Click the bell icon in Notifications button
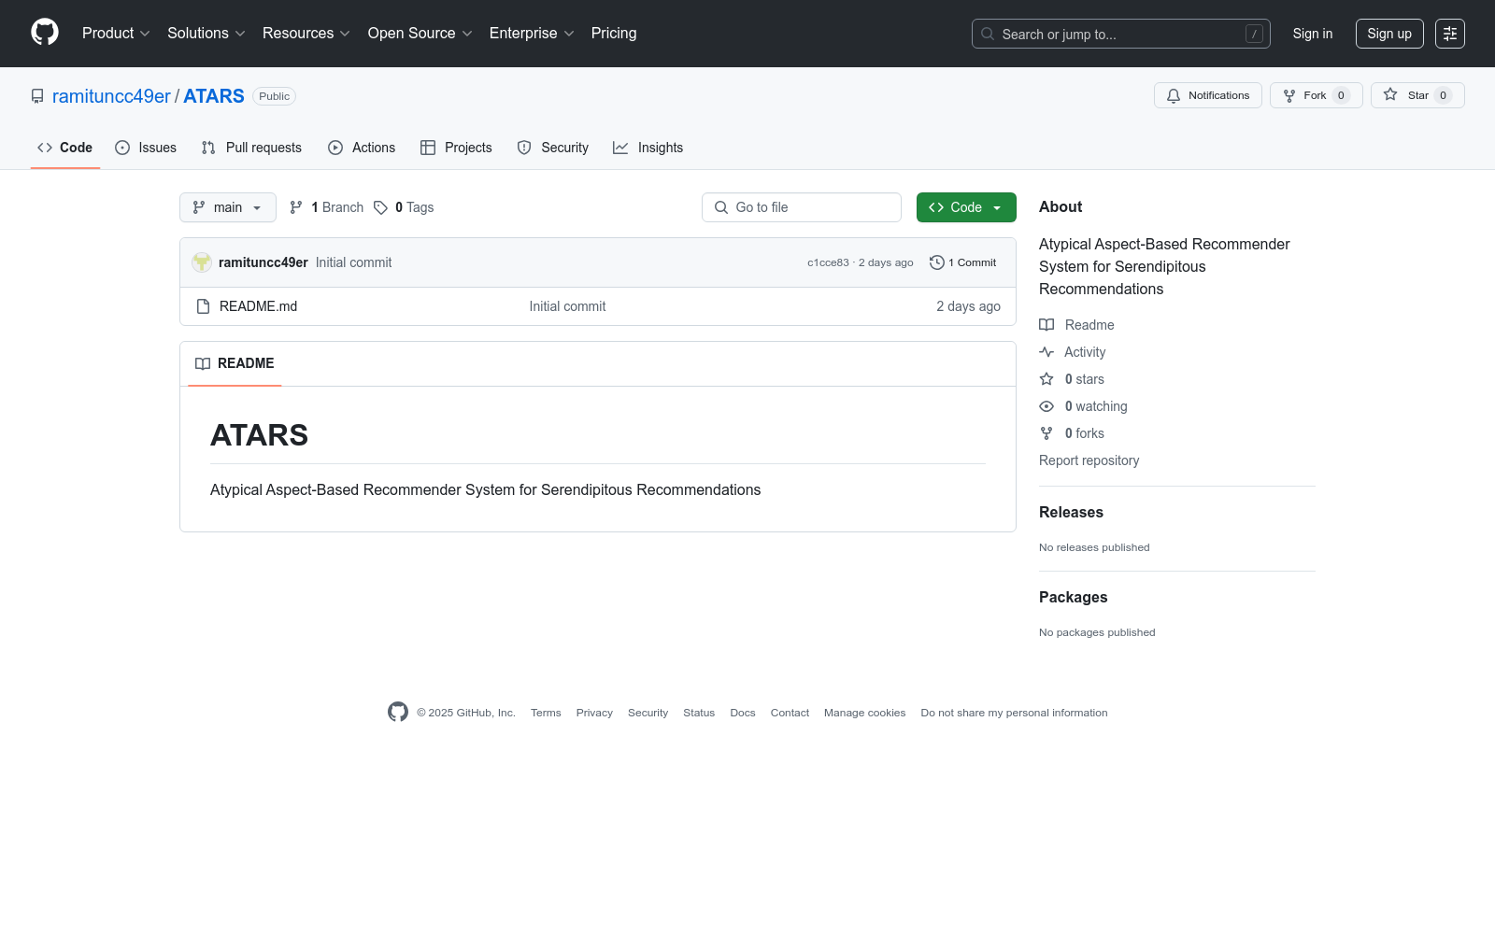The width and height of the screenshot is (1495, 934). point(1174,95)
